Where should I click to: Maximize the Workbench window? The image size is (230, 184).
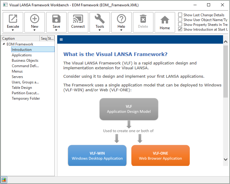coord(208,5)
